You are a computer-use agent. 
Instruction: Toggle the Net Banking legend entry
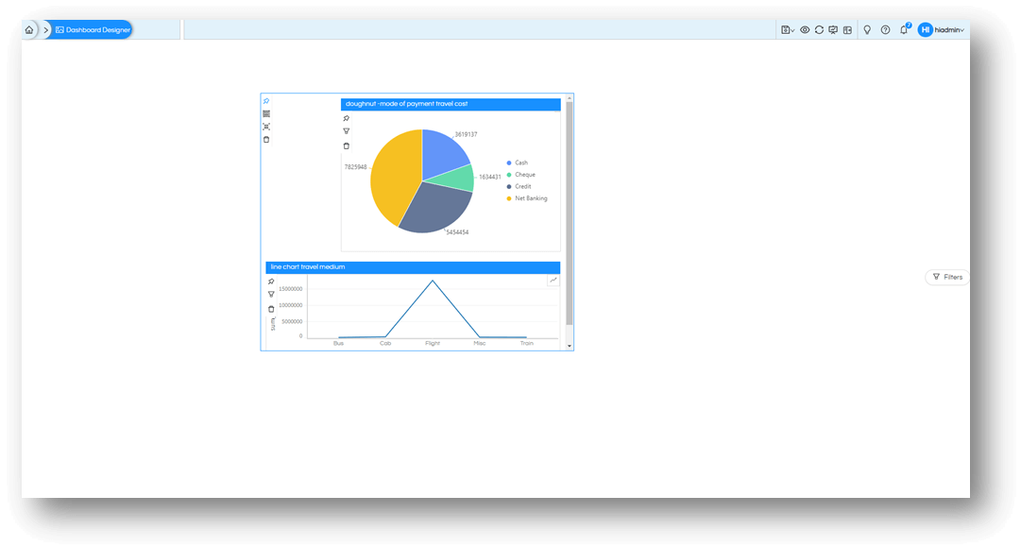527,198
